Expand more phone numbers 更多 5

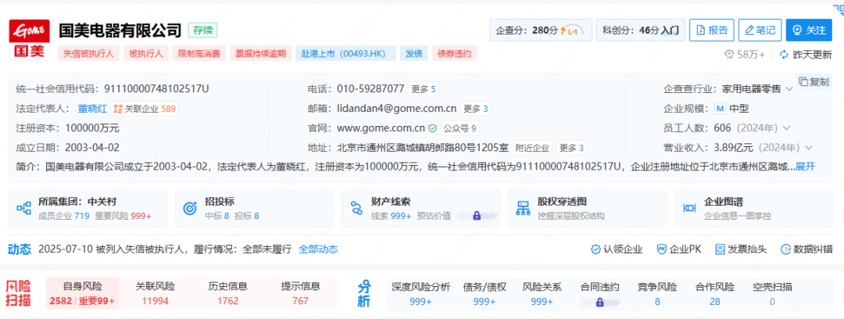tap(423, 89)
